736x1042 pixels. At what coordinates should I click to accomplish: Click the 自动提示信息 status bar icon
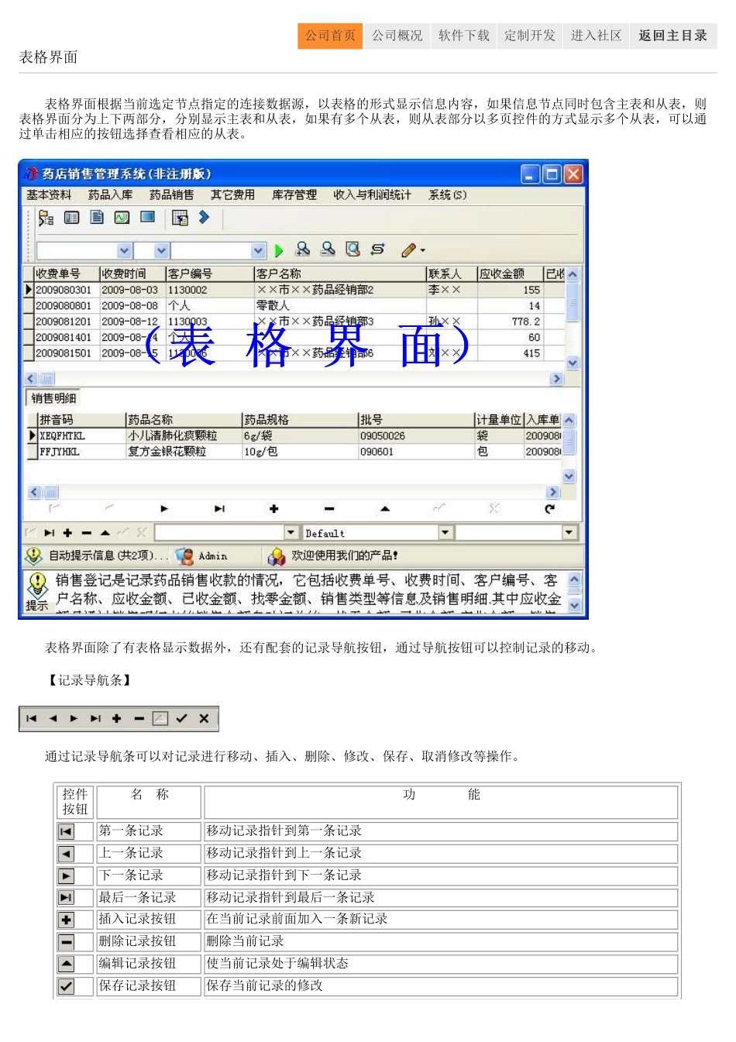click(x=34, y=555)
